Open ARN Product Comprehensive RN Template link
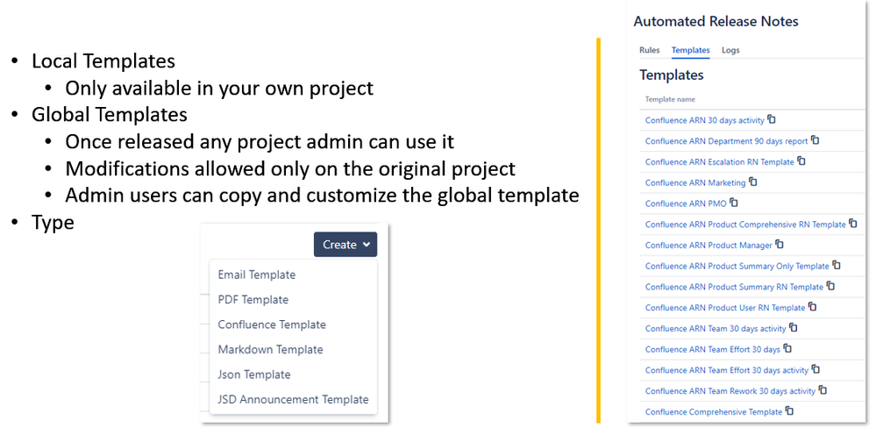The image size is (876, 428). point(746,225)
